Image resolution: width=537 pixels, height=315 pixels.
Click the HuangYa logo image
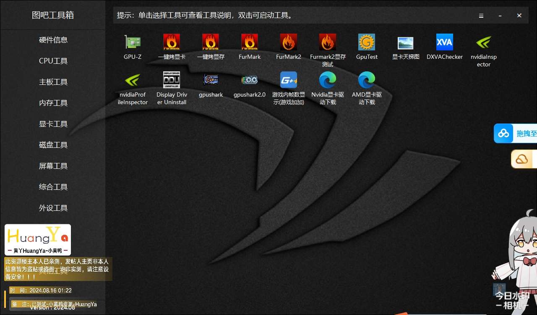(38, 239)
